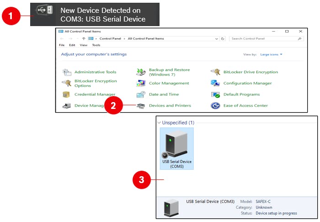320x222 pixels.
Task: Open Administrative Tools icon
Action: 67,72
